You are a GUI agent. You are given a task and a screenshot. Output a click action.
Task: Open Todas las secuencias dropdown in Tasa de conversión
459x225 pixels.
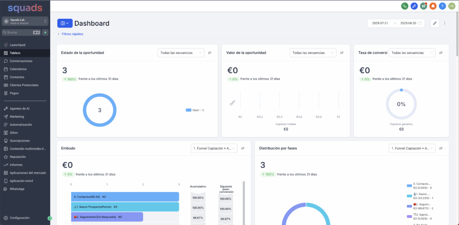(412, 53)
